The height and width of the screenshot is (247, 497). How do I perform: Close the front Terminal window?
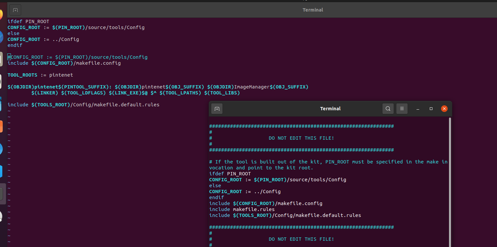click(444, 109)
